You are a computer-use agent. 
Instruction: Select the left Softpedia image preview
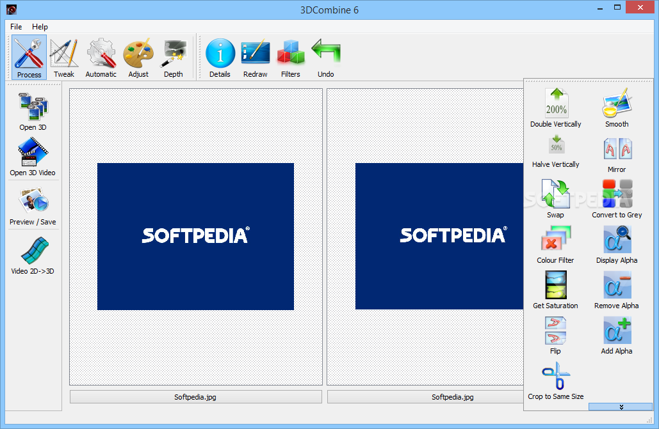(195, 237)
